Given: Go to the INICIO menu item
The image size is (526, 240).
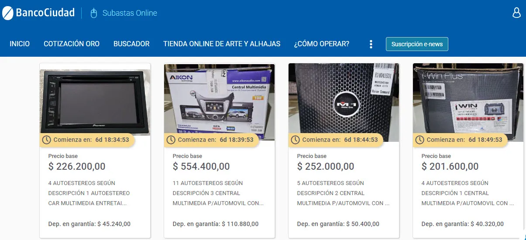Looking at the screenshot, I should pos(20,44).
